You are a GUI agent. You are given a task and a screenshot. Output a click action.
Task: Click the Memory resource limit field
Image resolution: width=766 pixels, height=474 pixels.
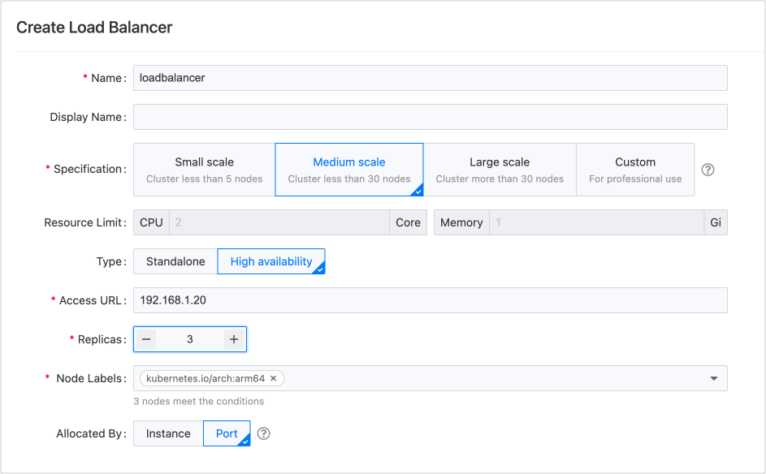point(595,222)
